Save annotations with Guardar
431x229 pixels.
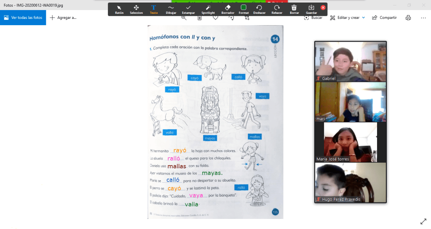click(311, 9)
